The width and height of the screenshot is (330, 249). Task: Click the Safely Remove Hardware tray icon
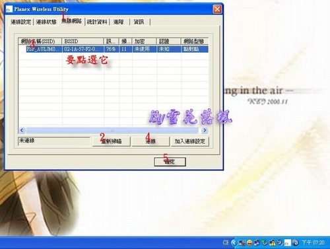[x=265, y=242]
